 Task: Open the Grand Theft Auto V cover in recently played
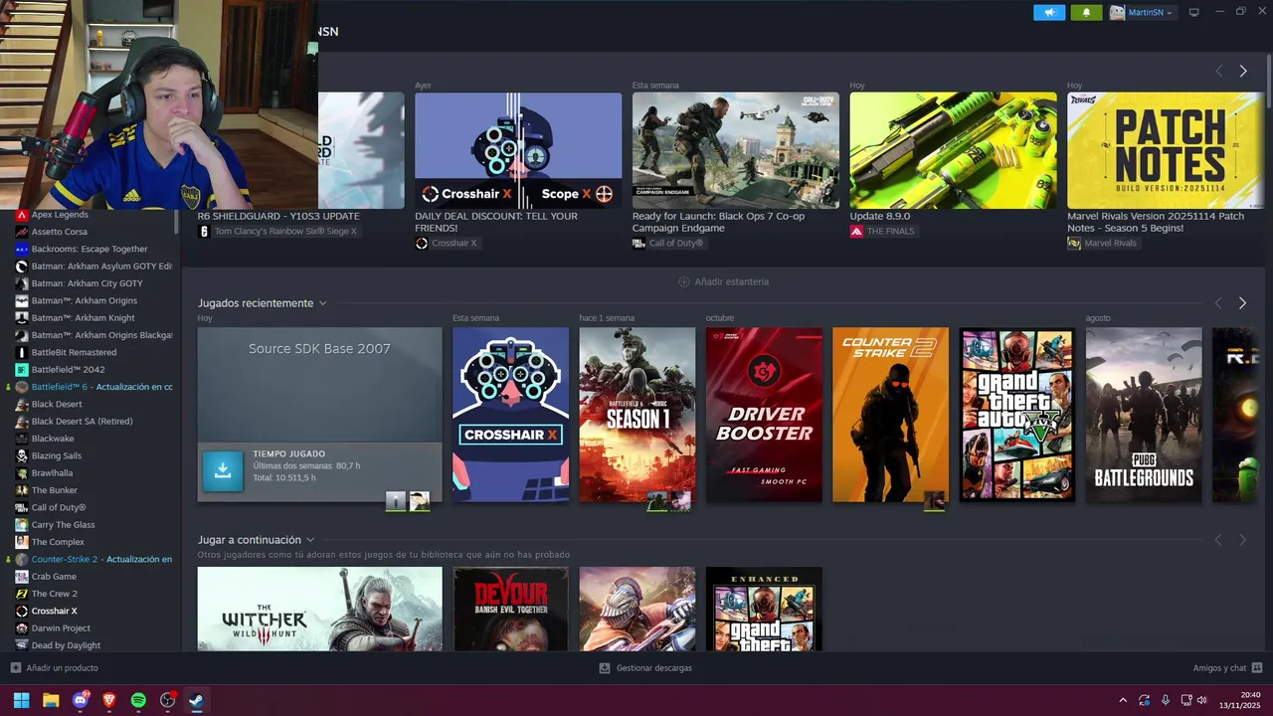(1017, 415)
